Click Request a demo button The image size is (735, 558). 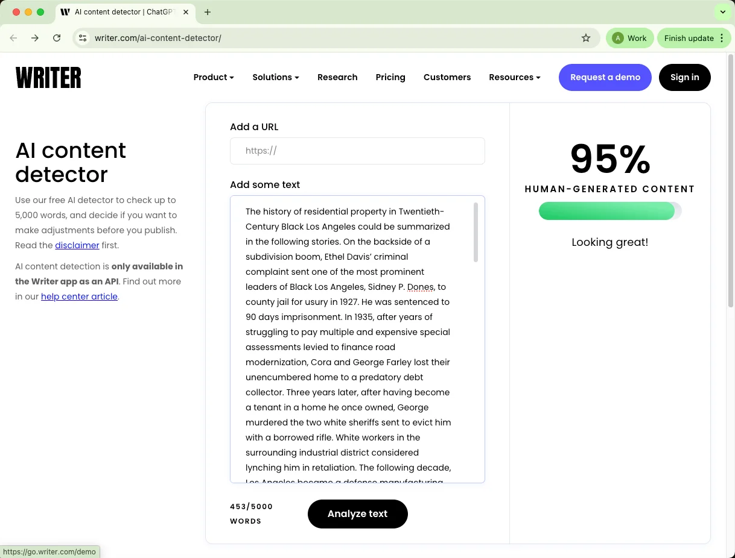coord(605,77)
